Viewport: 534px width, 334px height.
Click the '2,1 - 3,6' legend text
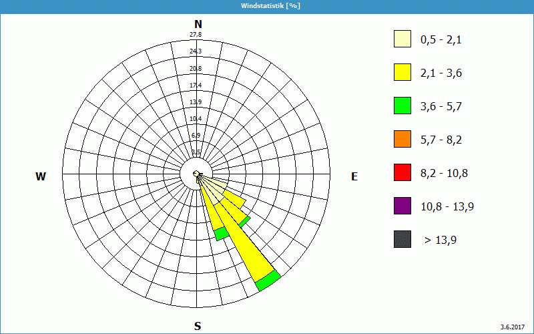pos(441,73)
